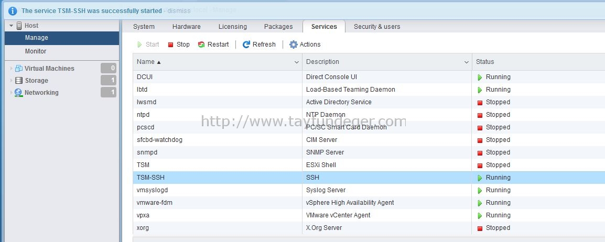
Task: Select the vmsyslogd service row
Action: [x=369, y=190]
